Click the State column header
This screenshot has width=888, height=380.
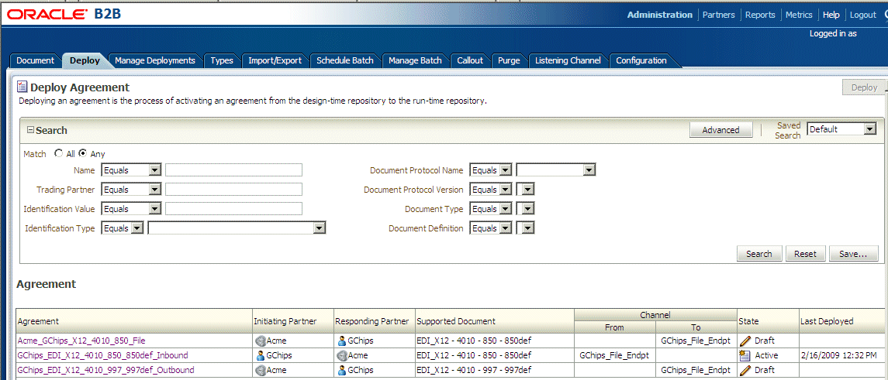tap(767, 321)
